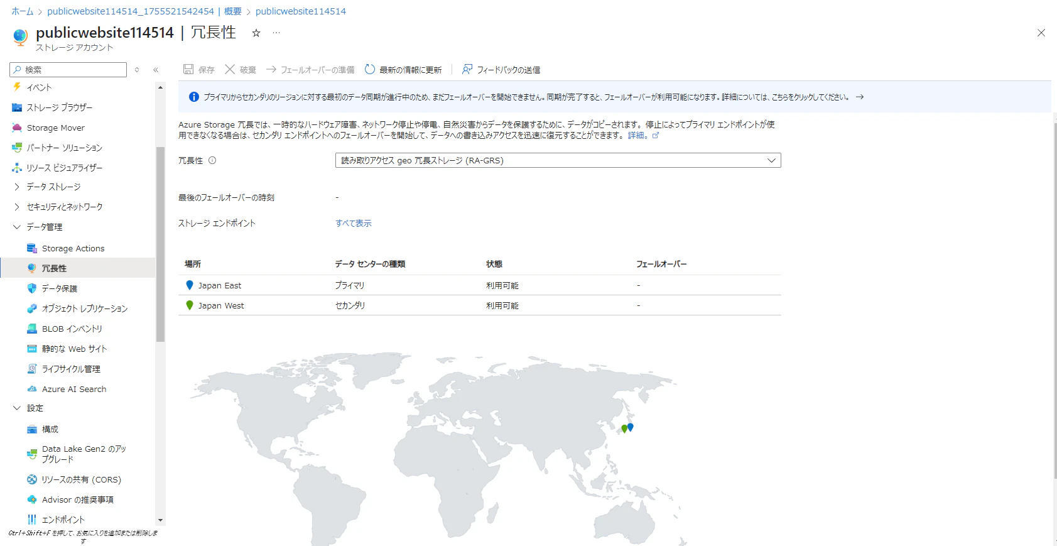Go to ホーム breadcrumb link

click(x=23, y=11)
